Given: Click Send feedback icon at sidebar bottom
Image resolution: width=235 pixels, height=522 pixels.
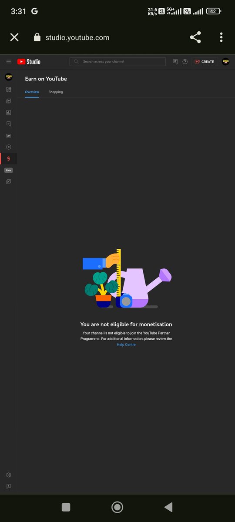Looking at the screenshot, I should point(8,486).
